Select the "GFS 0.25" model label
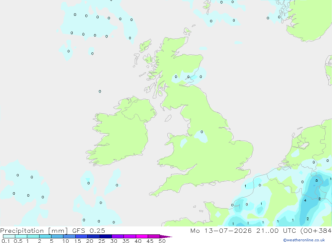This screenshot has width=332, height=243. (x=89, y=231)
